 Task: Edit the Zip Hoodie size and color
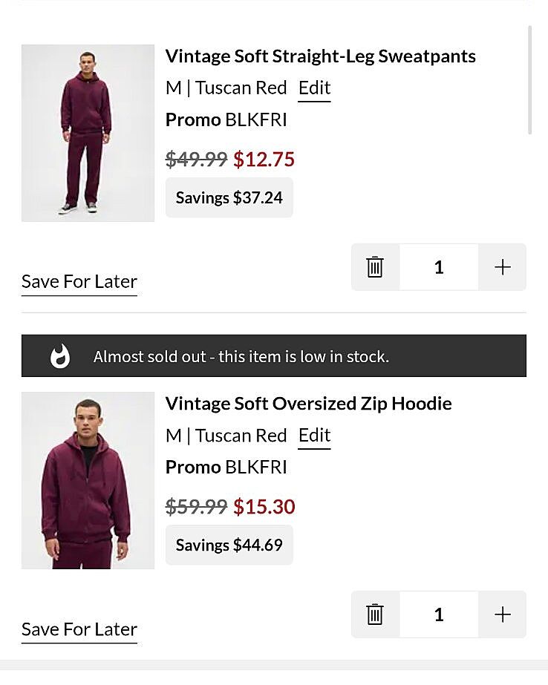coord(314,436)
